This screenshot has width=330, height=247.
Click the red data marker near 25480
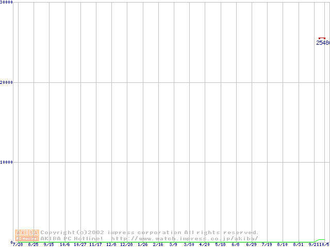tap(322, 38)
